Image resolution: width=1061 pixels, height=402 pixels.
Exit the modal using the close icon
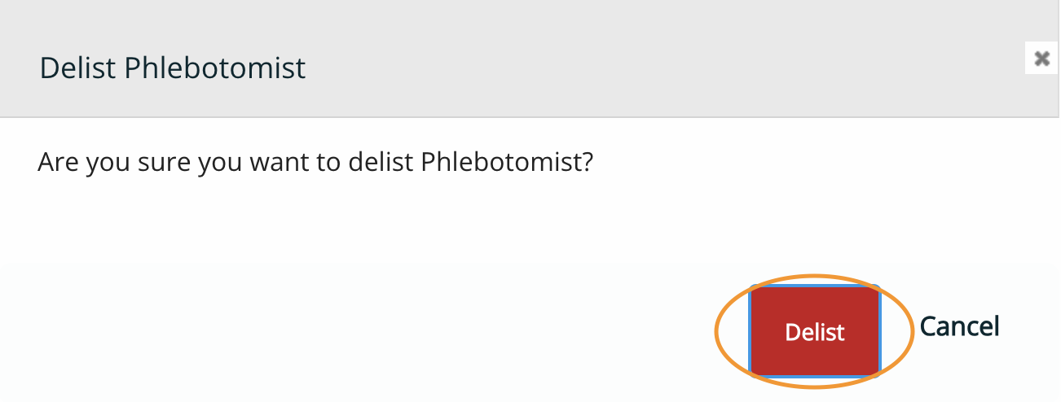(1041, 59)
